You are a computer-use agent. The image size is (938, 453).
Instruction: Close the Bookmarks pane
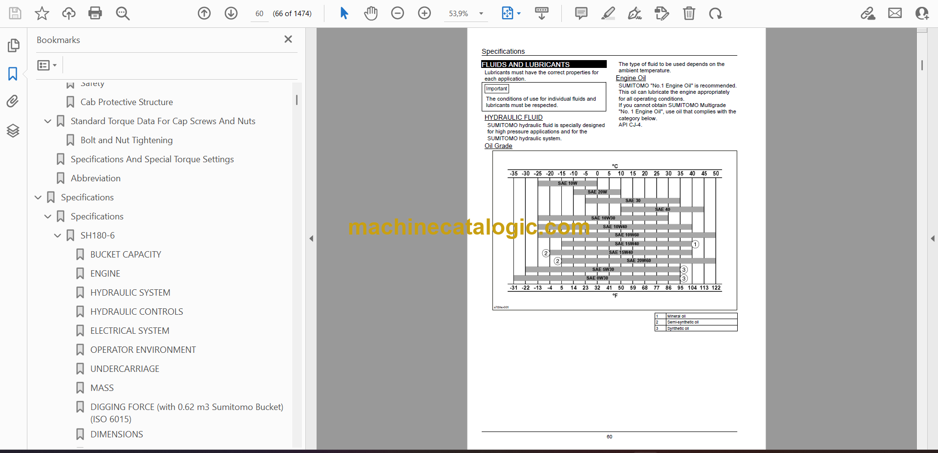pyautogui.click(x=288, y=39)
